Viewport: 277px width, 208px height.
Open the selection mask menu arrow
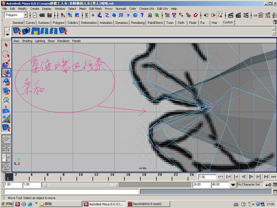pyautogui.click(x=86, y=15)
